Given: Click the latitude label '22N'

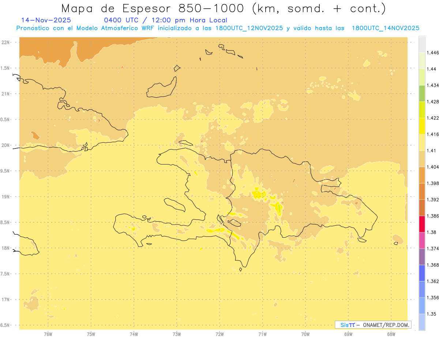Looking at the screenshot, I should 5,42.
